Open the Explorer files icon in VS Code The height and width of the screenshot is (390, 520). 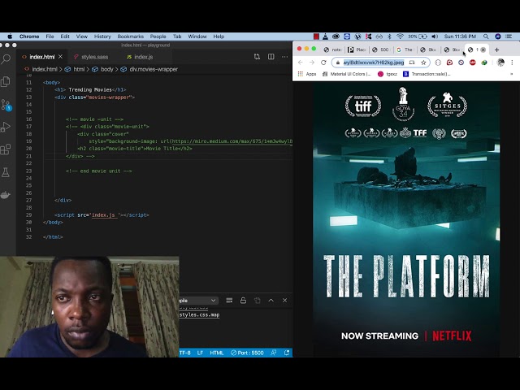(6, 81)
